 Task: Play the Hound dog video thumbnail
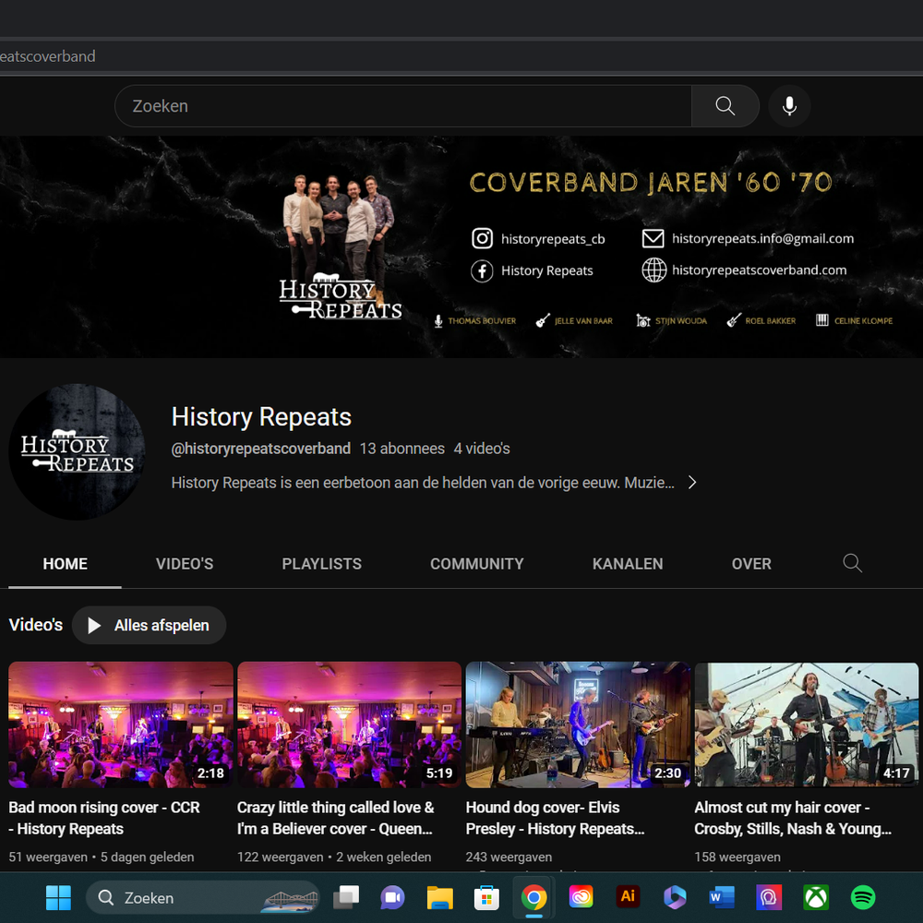[578, 725]
